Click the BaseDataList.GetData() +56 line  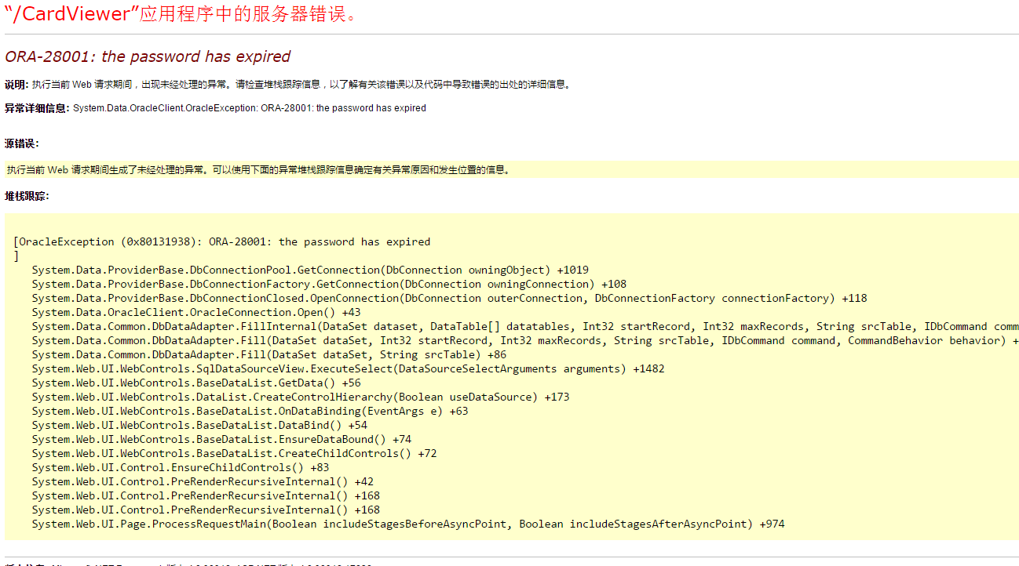pyautogui.click(x=196, y=383)
